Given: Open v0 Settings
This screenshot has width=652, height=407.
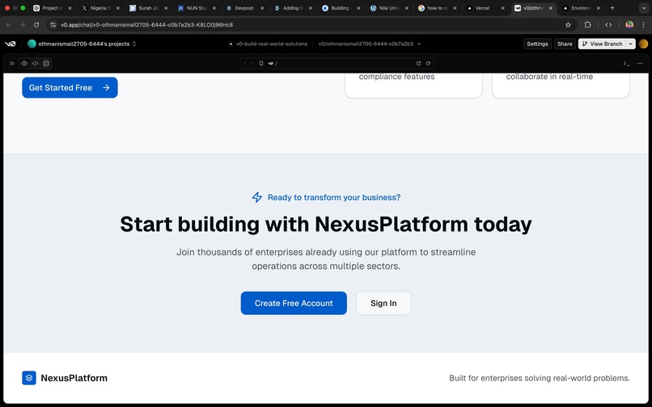Looking at the screenshot, I should click(x=537, y=44).
